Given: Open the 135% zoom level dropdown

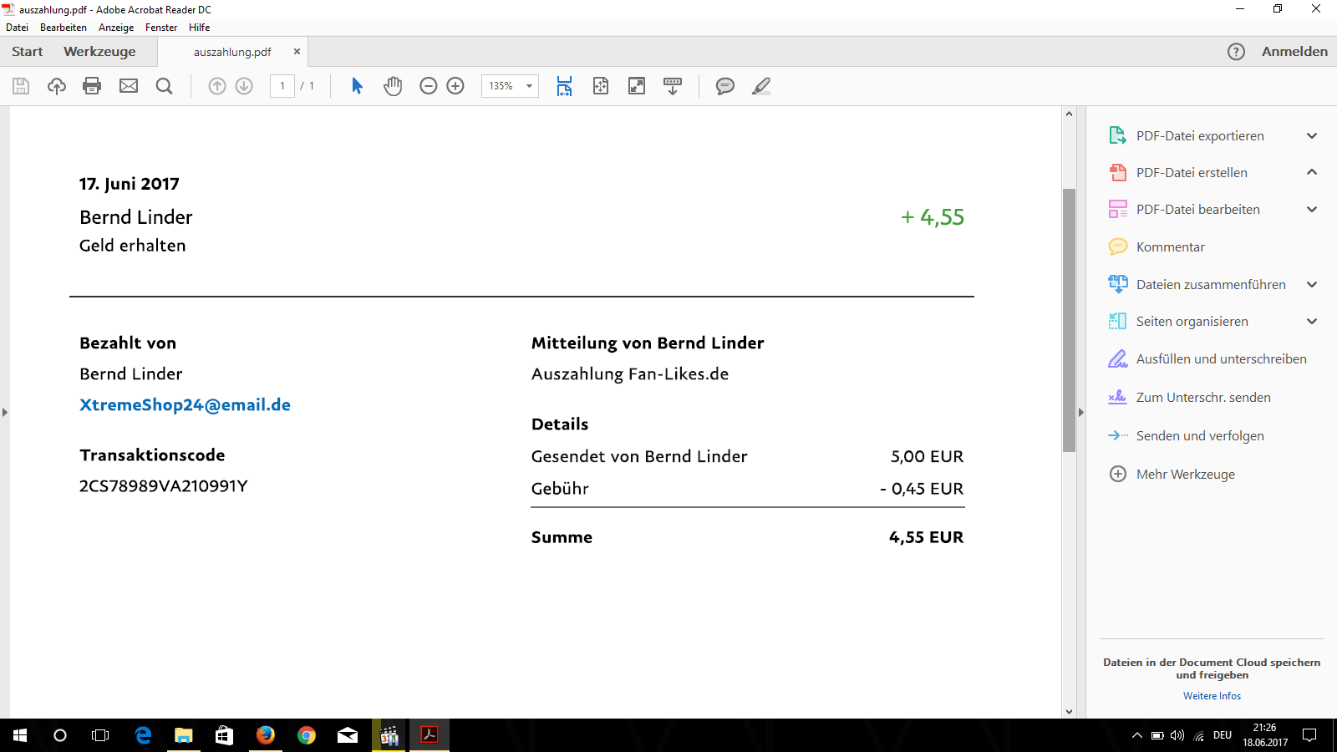Looking at the screenshot, I should coord(528,86).
